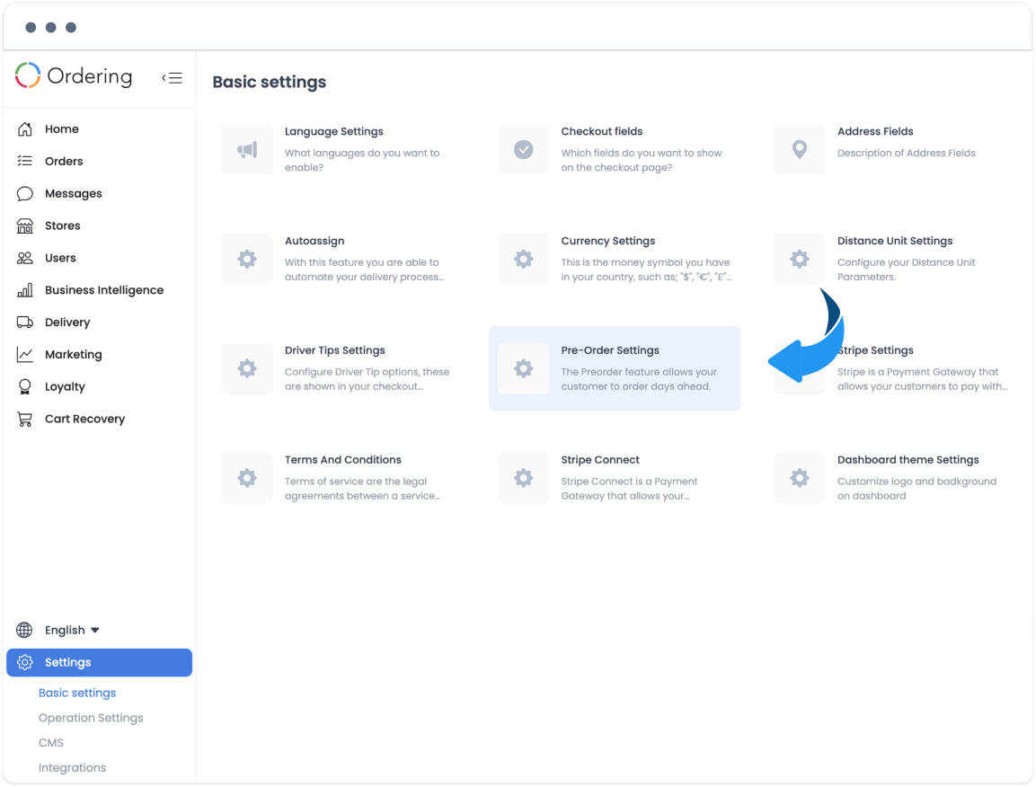Click the Pre-Order Settings gear icon
Screen dimensions: 1036x787
click(x=523, y=368)
